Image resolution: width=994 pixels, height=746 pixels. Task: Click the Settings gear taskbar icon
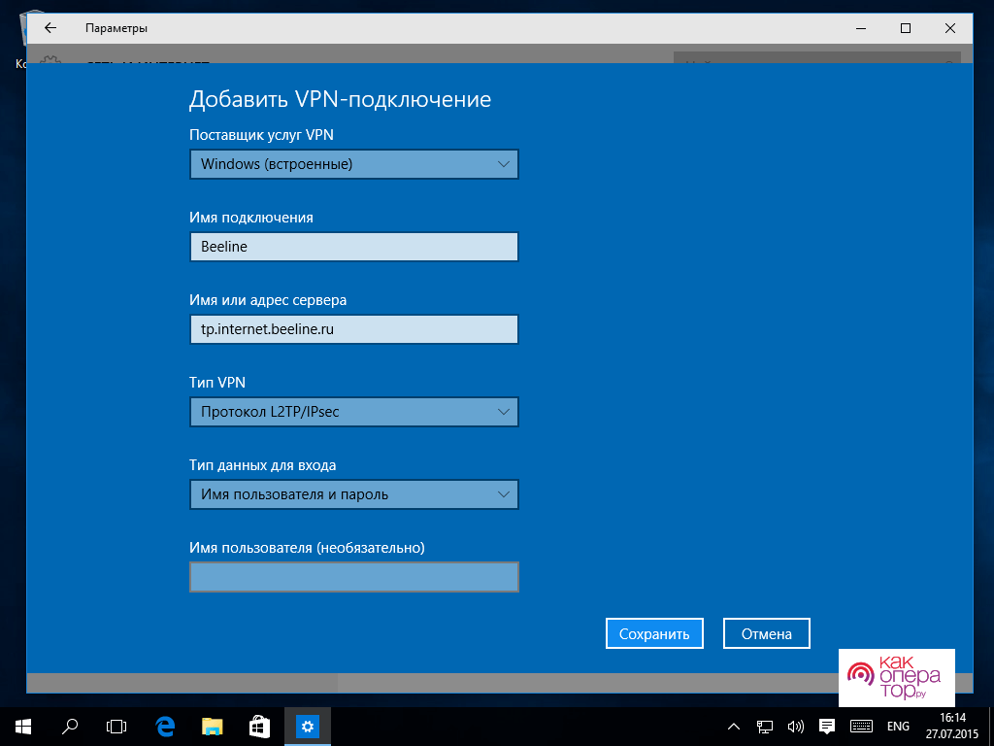click(x=308, y=726)
